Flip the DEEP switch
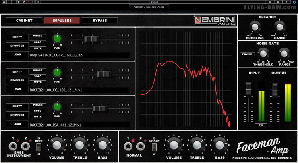The height and width of the screenshot is (163, 298). [39, 147]
